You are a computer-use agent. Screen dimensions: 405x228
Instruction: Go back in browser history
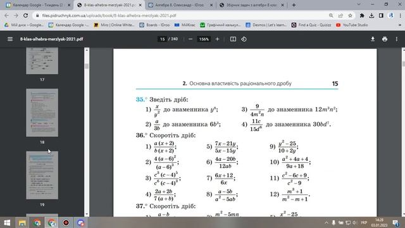pos(6,15)
